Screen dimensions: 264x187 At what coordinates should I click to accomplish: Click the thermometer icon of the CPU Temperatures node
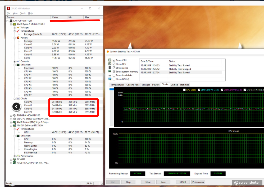coord(18,31)
